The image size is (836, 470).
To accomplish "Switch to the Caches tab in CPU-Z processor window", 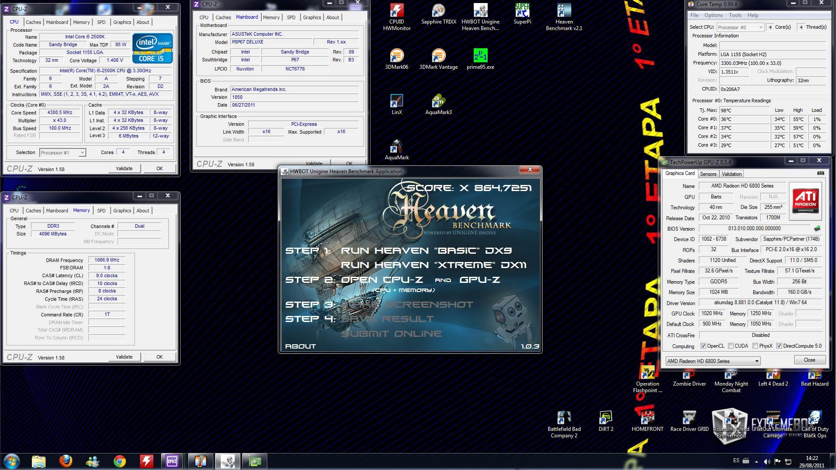I will coord(33,22).
